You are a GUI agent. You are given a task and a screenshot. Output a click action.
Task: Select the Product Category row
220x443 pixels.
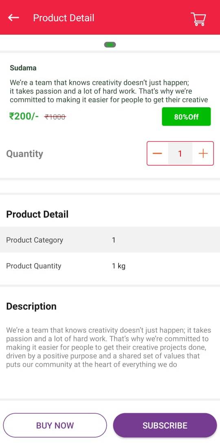click(110, 240)
